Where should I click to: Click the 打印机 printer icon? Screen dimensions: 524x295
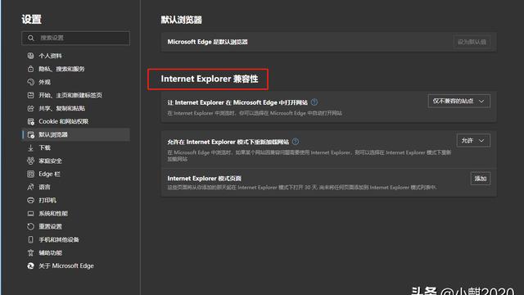[30, 200]
